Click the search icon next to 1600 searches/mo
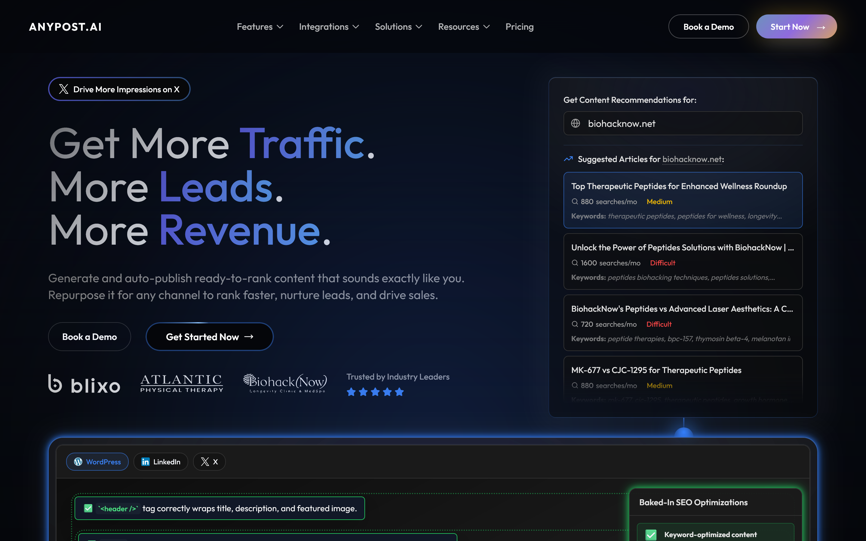 point(575,263)
